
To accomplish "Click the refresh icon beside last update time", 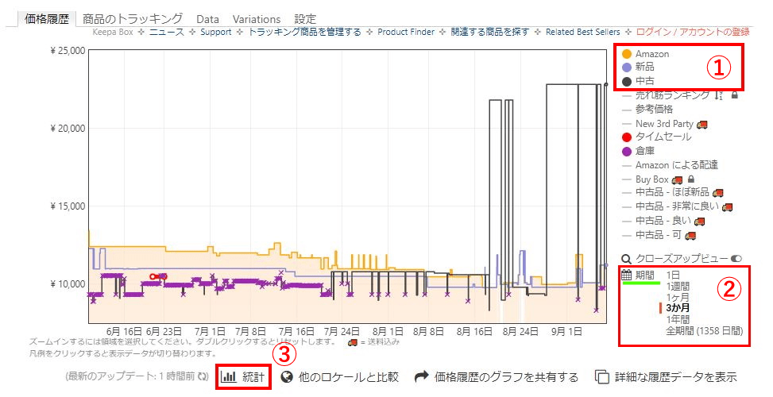I will point(203,377).
